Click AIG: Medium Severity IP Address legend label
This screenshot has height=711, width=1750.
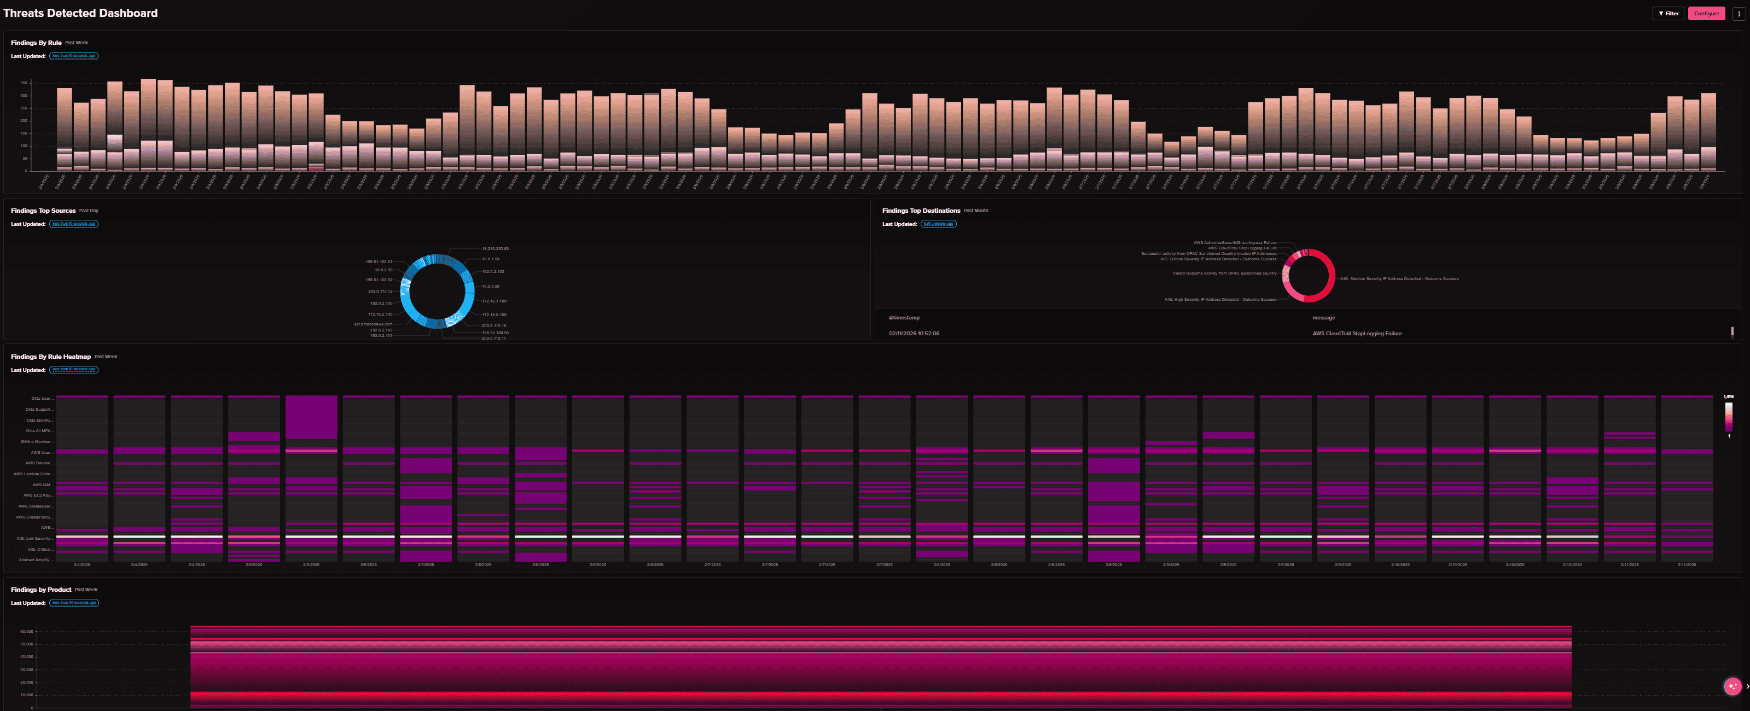1399,278
